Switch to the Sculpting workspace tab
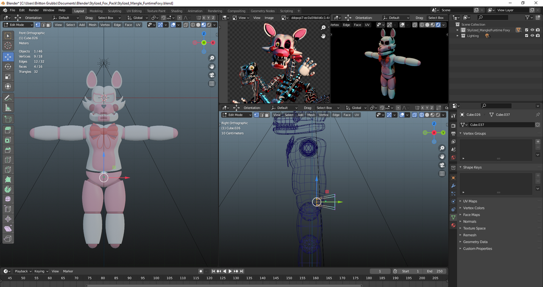Viewport: 543px width, 287px height. coord(114,11)
